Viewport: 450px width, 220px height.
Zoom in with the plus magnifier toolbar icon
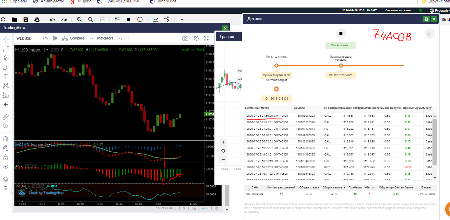(79, 20)
